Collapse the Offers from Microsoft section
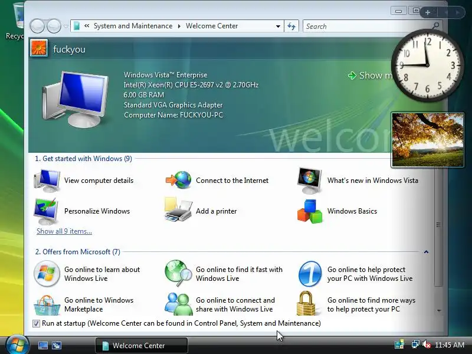472x354 pixels. click(x=426, y=252)
